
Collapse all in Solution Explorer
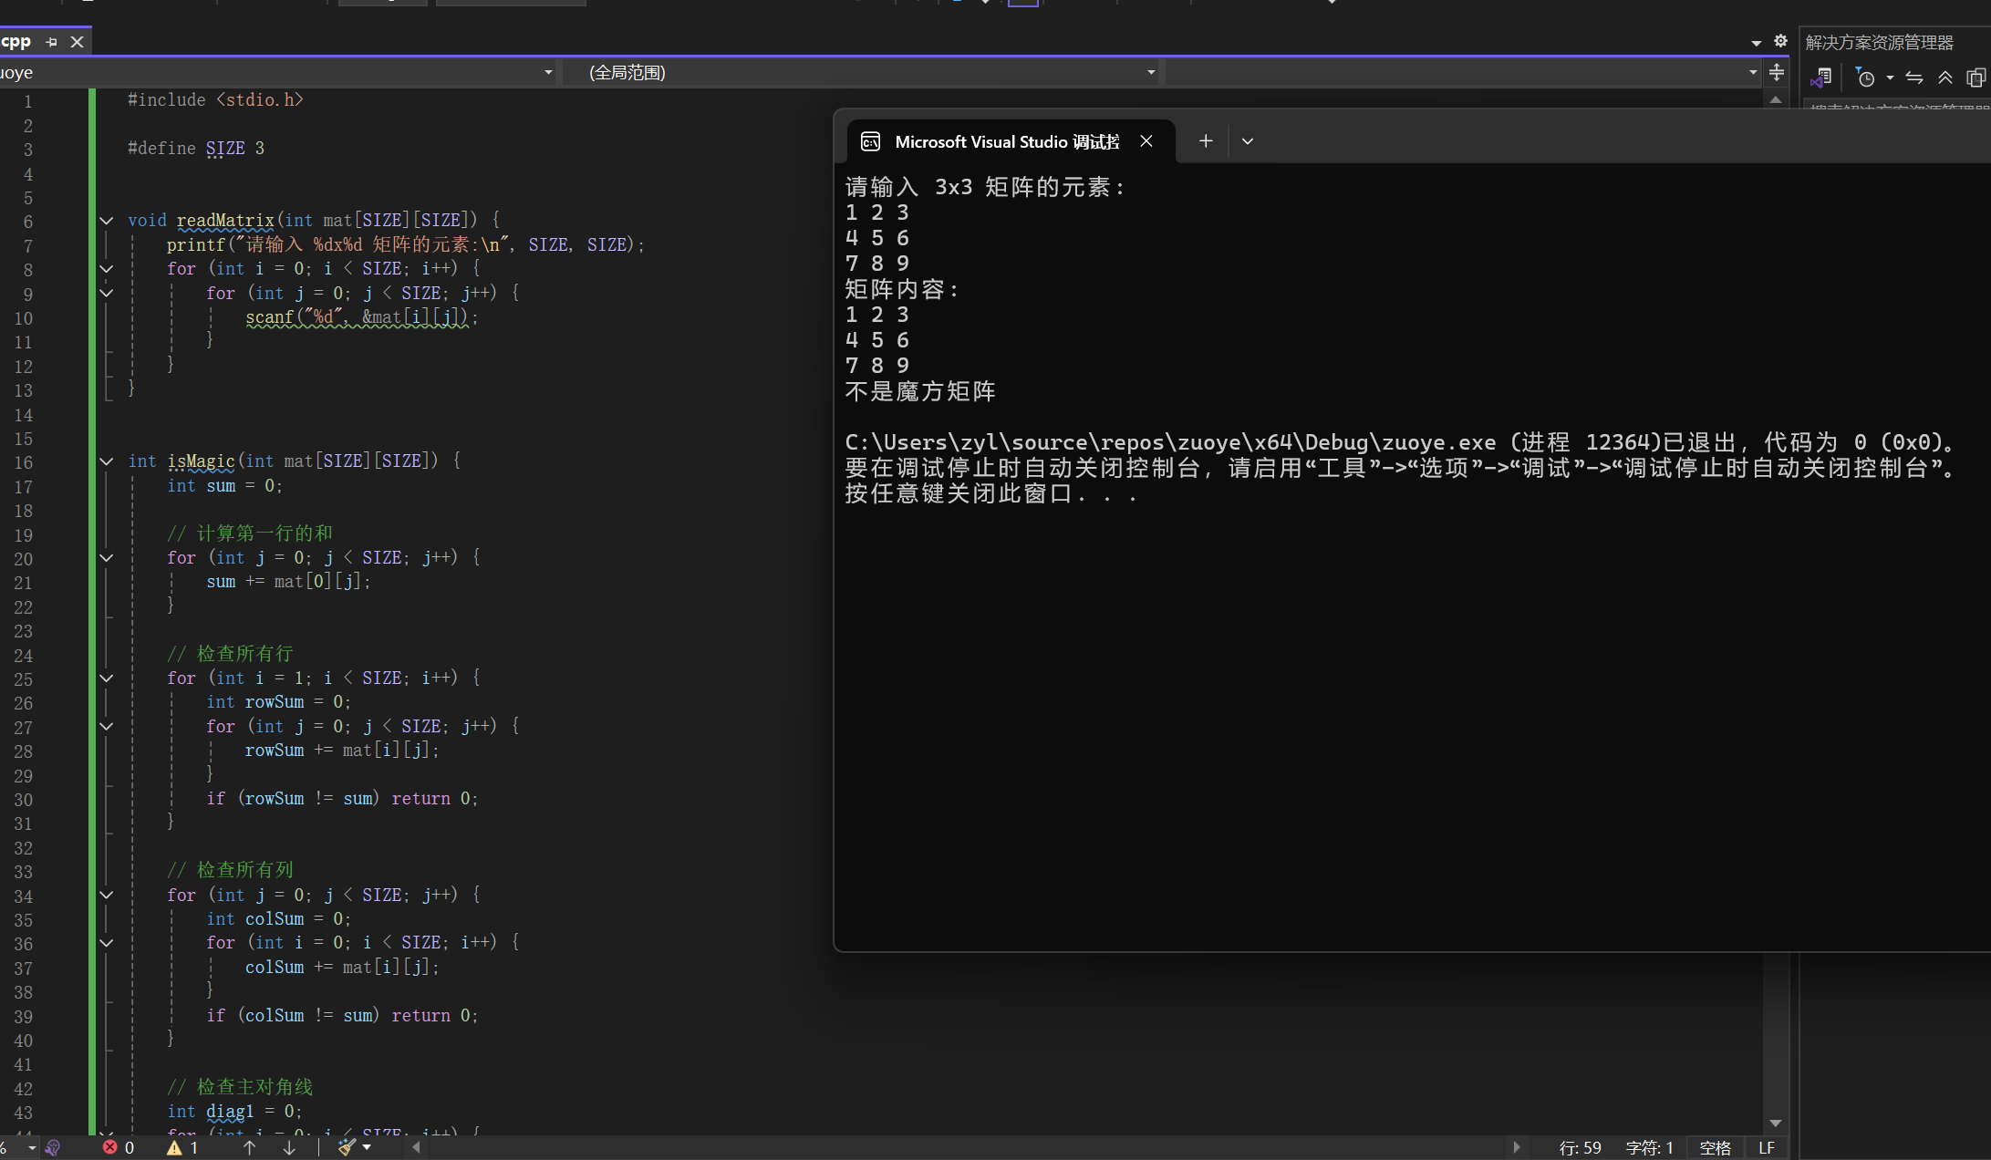[x=1945, y=78]
